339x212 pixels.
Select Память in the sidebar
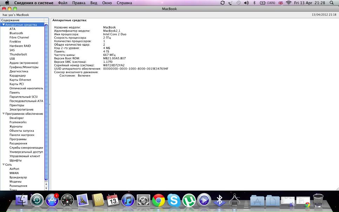pyautogui.click(x=15, y=93)
